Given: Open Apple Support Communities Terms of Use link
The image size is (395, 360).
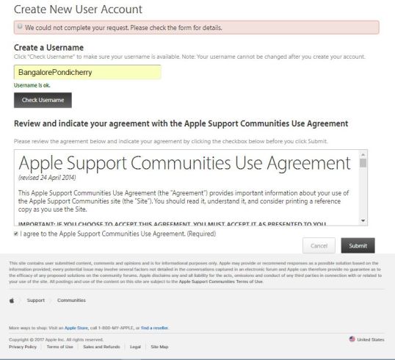Looking at the screenshot, I should 221,281.
